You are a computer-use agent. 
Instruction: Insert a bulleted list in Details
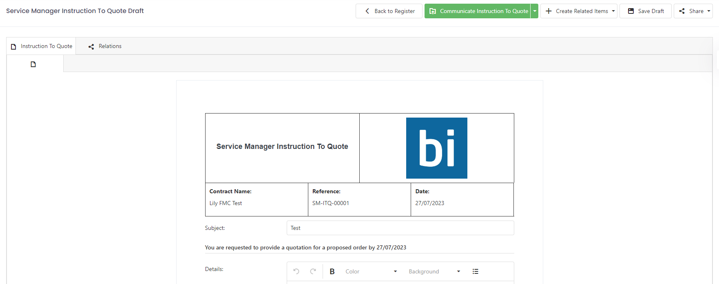click(476, 271)
